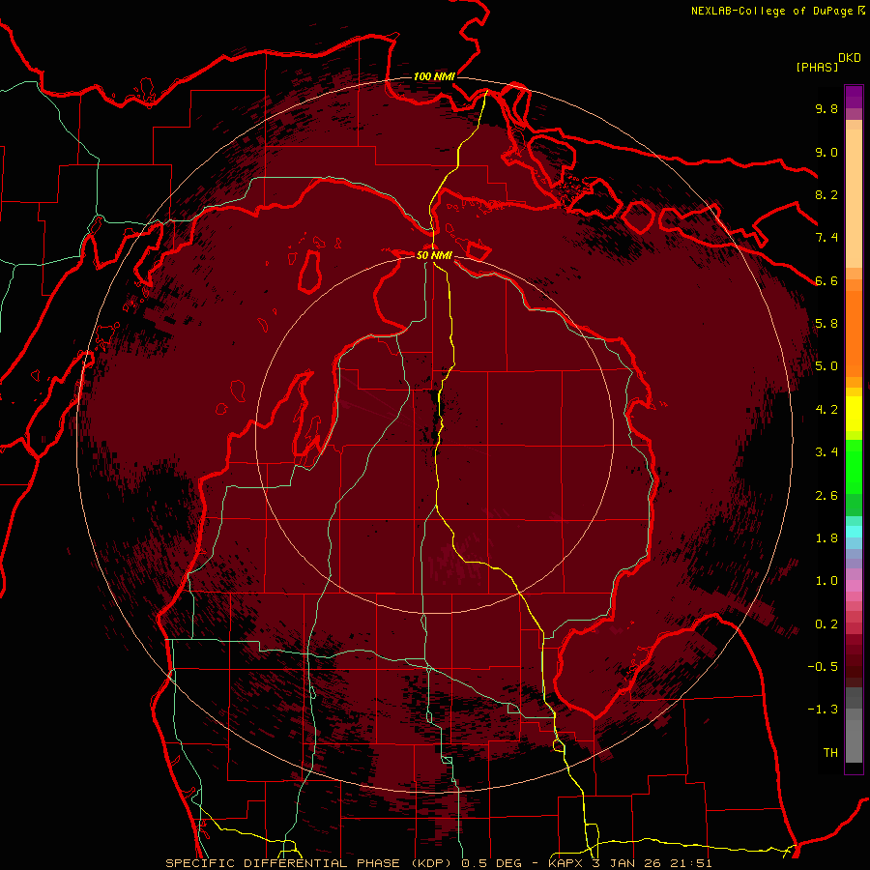Pick the purple segment atop the color bar

[x=854, y=97]
